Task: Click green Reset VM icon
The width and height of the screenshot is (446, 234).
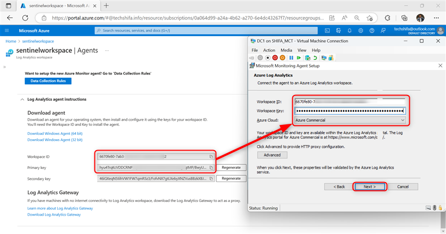Action: [x=299, y=58]
